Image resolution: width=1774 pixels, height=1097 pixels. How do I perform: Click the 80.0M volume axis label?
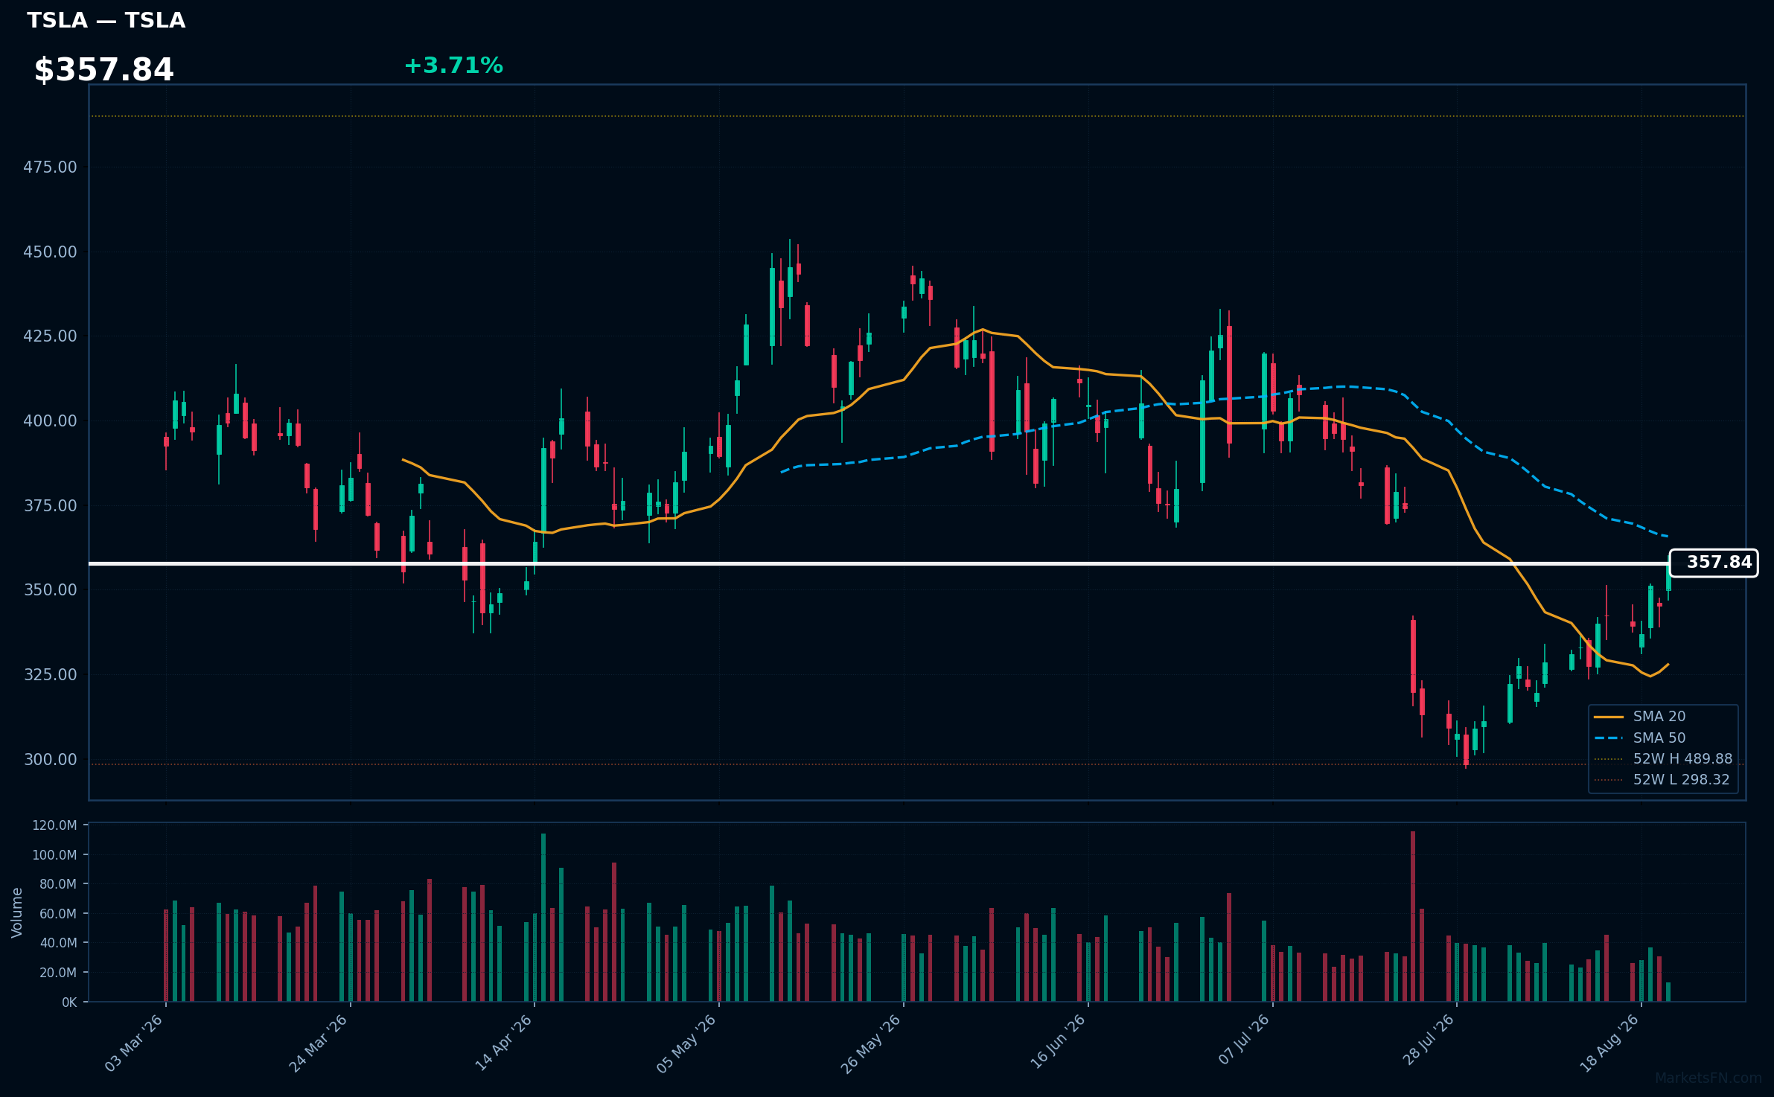(57, 884)
